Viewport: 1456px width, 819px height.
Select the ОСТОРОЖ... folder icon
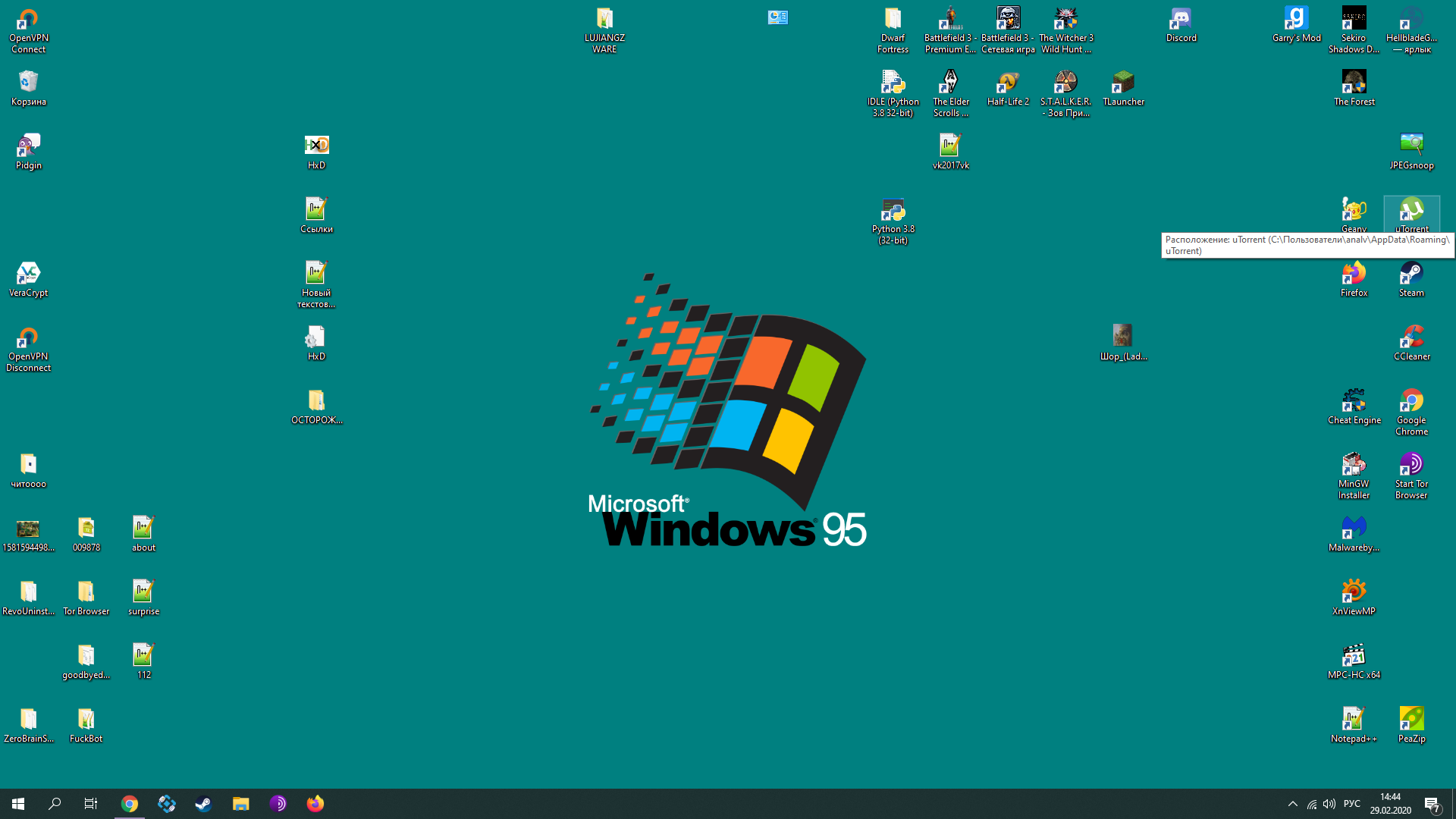point(316,406)
